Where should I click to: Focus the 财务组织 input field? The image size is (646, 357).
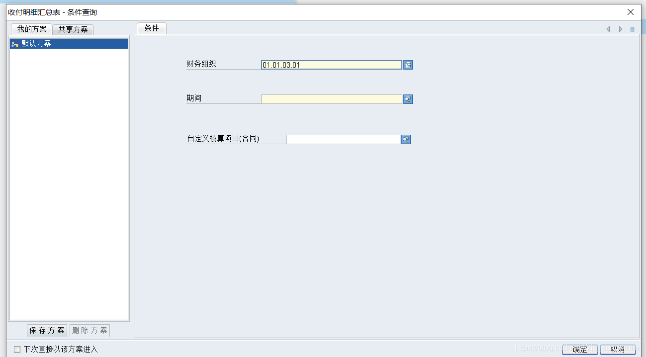(x=332, y=65)
